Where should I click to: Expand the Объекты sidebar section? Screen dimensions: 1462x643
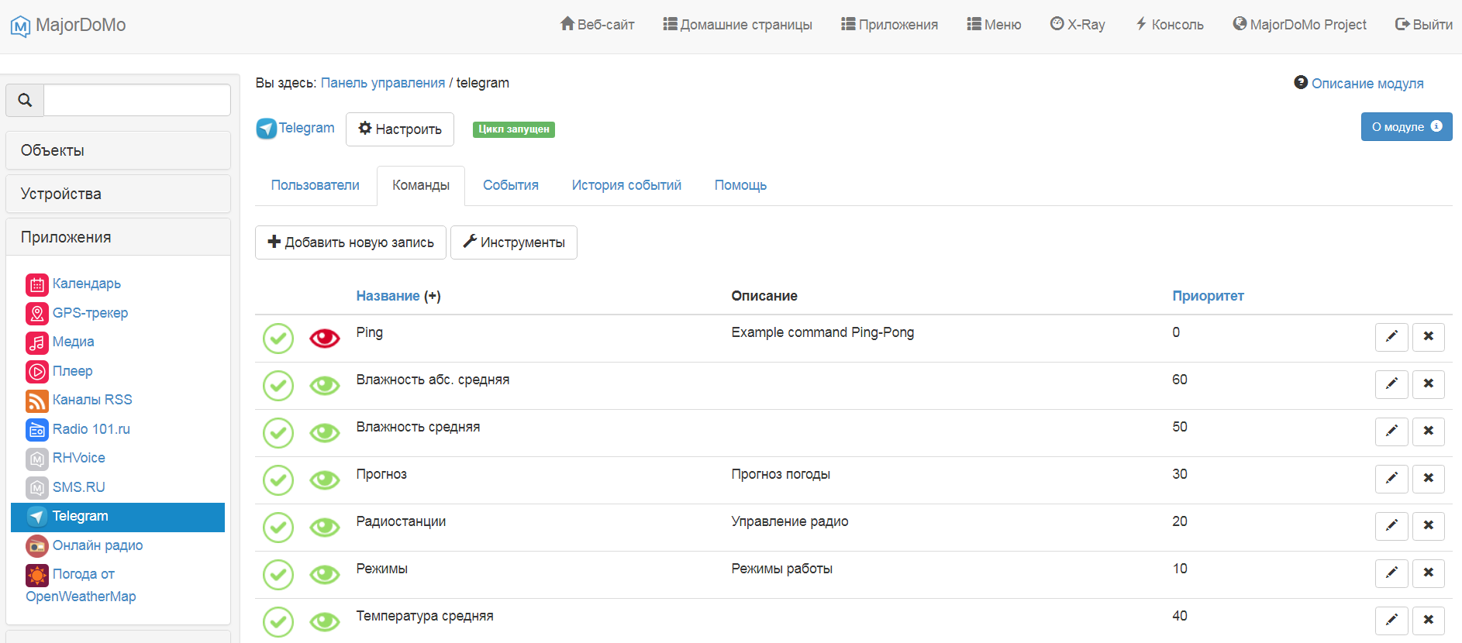pos(118,150)
